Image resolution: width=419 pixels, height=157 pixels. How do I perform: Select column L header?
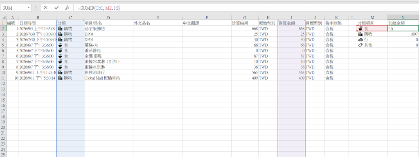(x=352, y=18)
